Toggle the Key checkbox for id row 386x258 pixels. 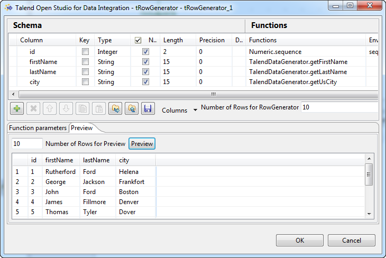coord(85,52)
